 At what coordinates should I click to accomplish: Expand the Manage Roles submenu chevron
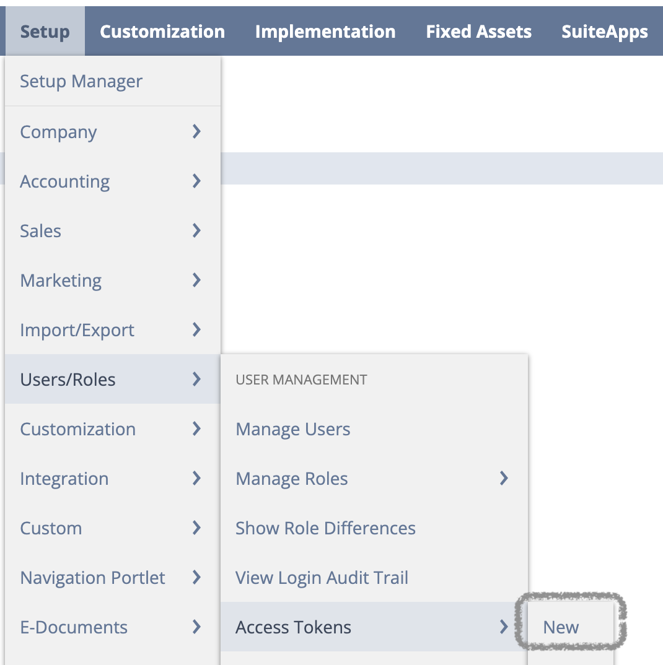coord(503,479)
